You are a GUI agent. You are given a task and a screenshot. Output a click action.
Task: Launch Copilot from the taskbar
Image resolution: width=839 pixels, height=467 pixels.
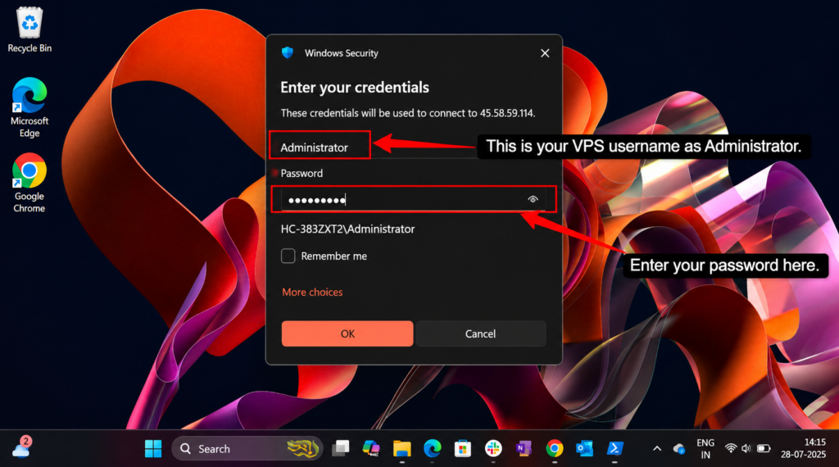click(371, 449)
